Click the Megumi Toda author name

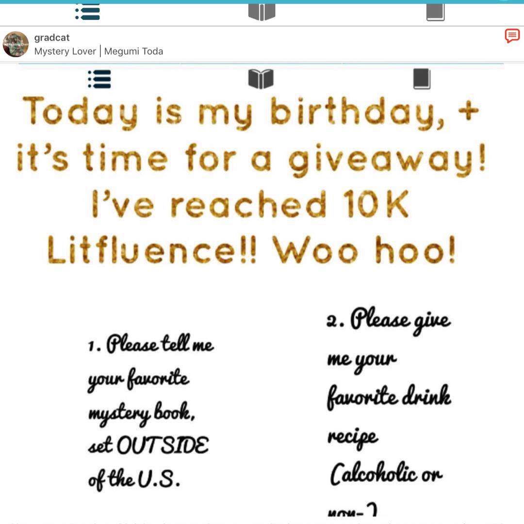(x=134, y=51)
